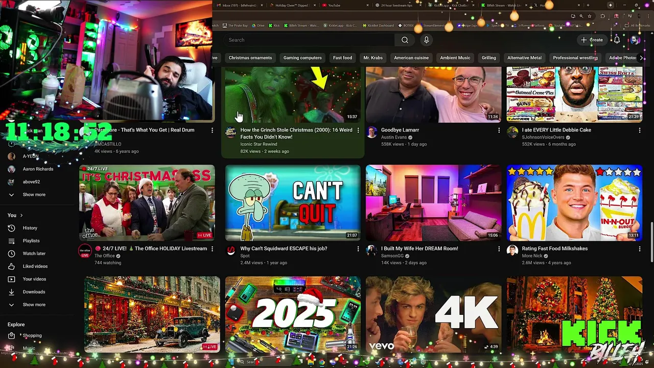Click the Your videos play icon
The image size is (654, 368).
11,279
